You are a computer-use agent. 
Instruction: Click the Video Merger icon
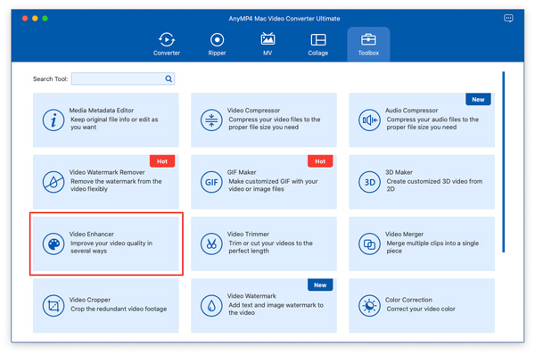pyautogui.click(x=369, y=244)
